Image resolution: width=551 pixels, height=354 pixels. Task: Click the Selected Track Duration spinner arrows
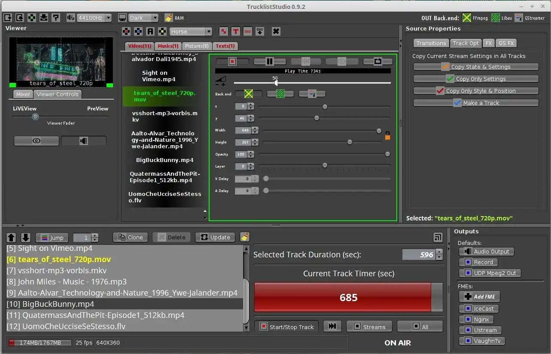pyautogui.click(x=439, y=255)
